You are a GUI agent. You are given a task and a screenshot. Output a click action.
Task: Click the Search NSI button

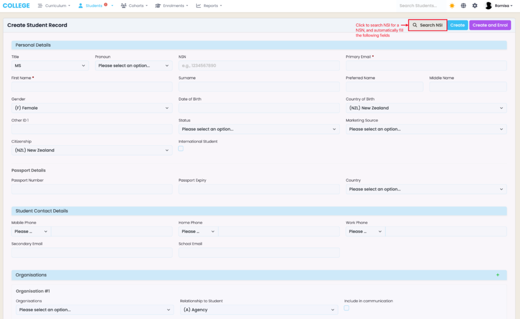click(x=428, y=25)
